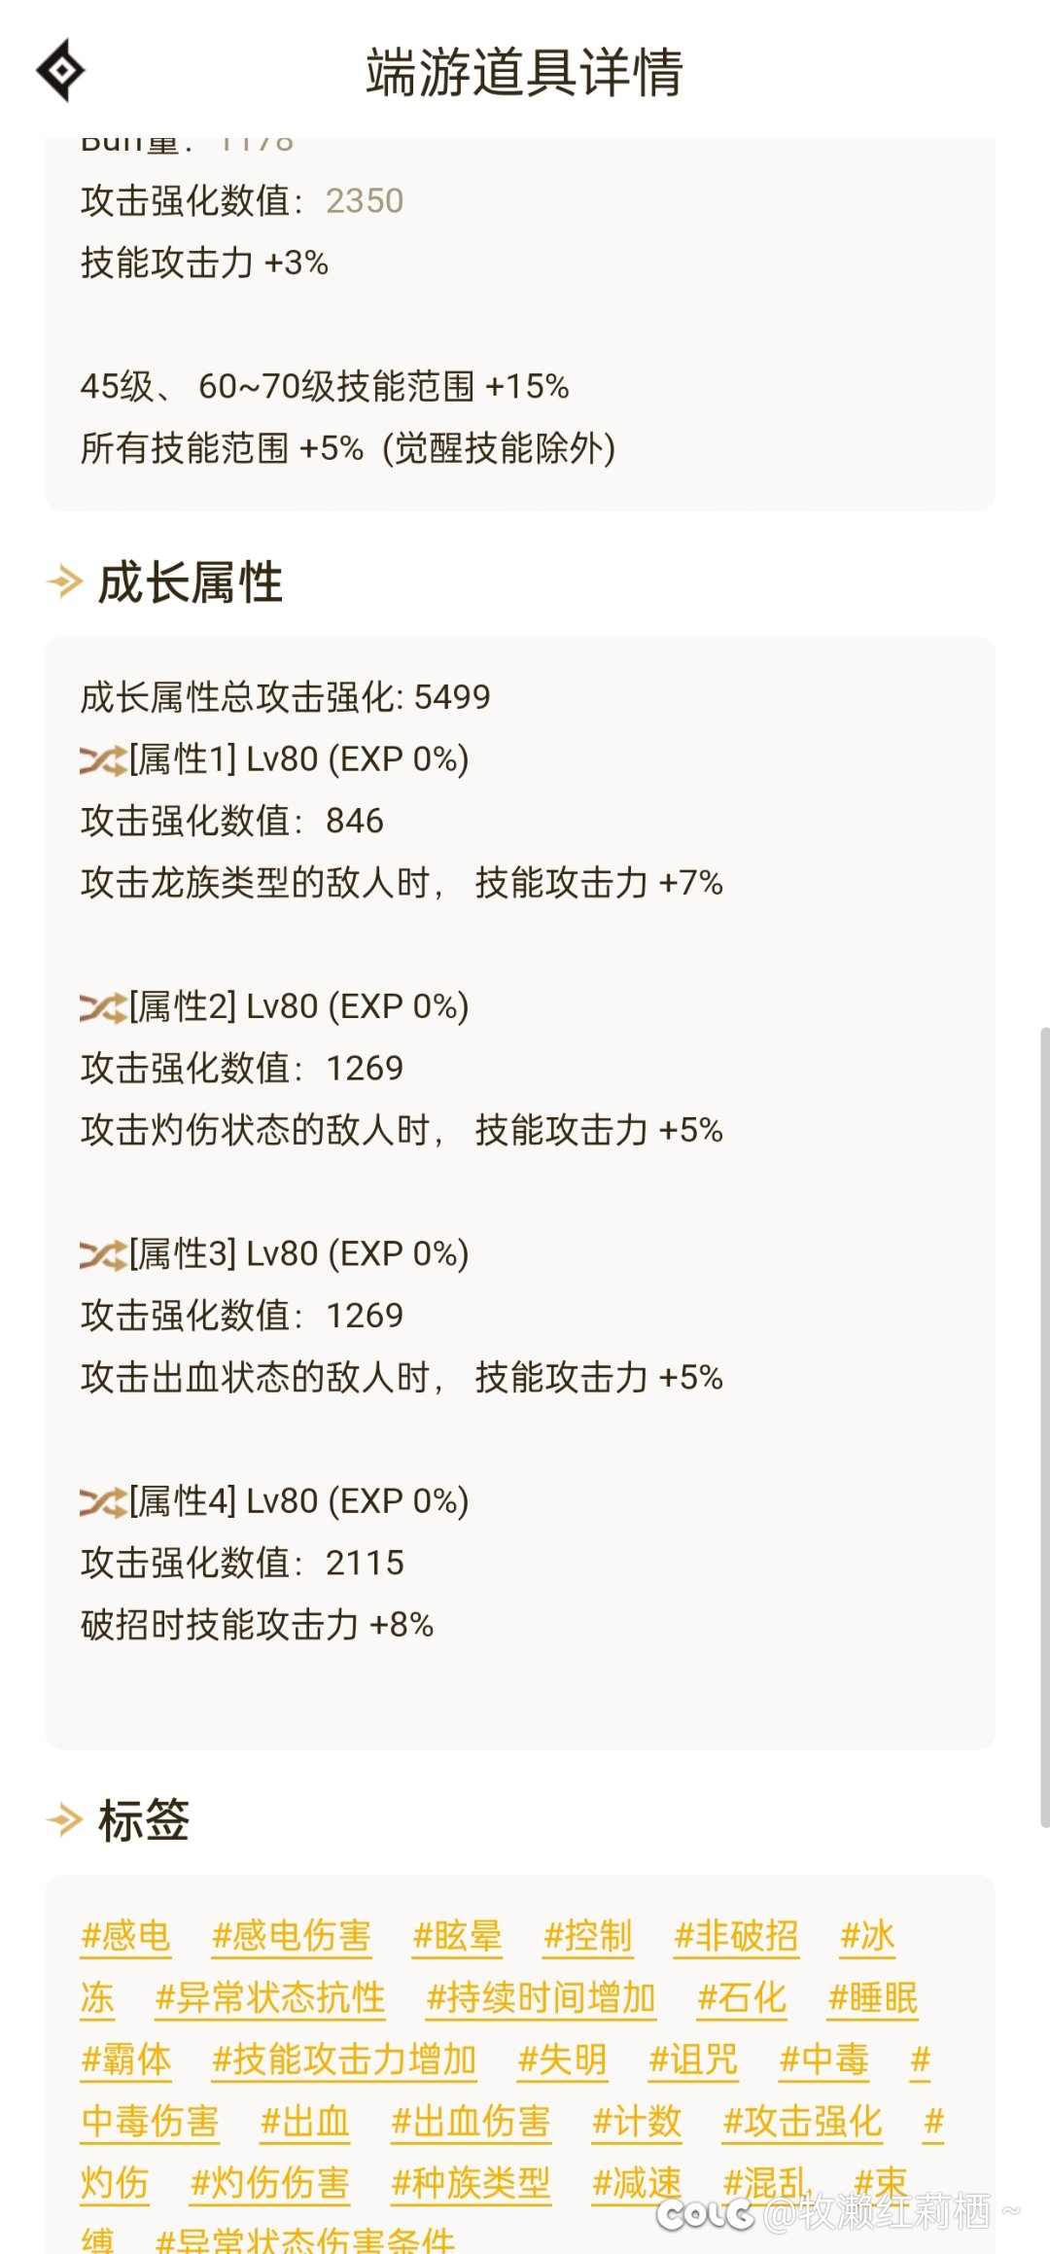
Task: Tap the diamond back icon at top left
Action: 60,70
